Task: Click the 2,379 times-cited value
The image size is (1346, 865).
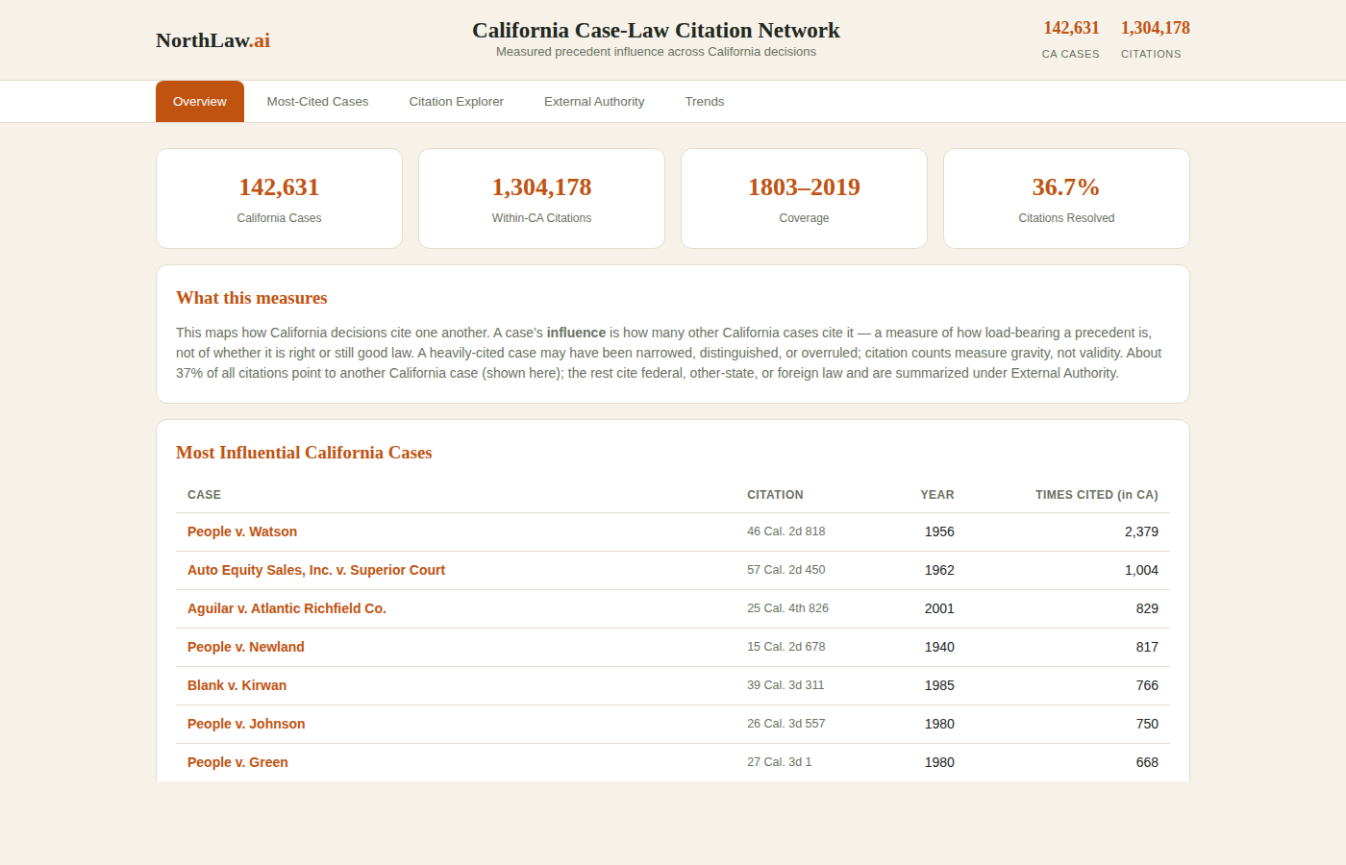Action: pos(1141,531)
